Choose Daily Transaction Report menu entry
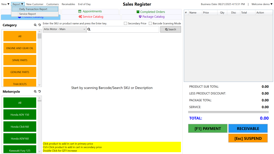 pos(35,9)
